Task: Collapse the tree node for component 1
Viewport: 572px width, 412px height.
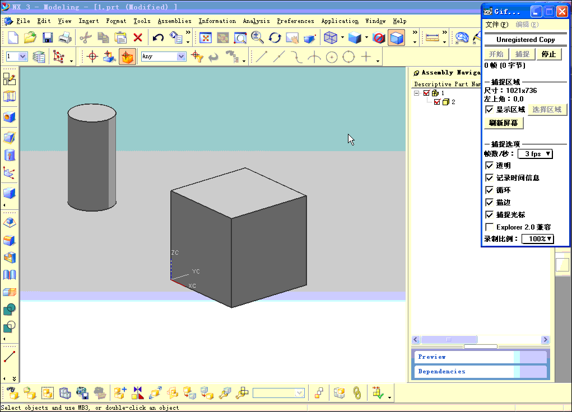Action: pos(417,93)
